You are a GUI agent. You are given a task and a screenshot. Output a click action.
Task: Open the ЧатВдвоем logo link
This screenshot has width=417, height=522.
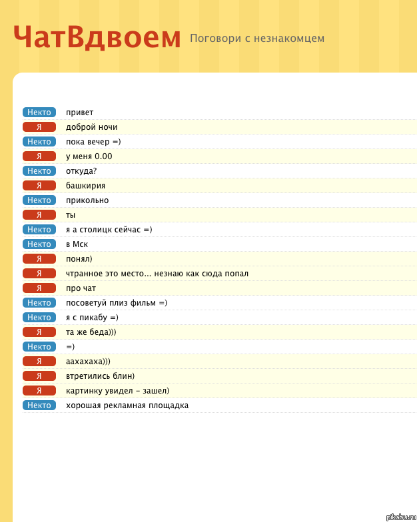pos(97,38)
